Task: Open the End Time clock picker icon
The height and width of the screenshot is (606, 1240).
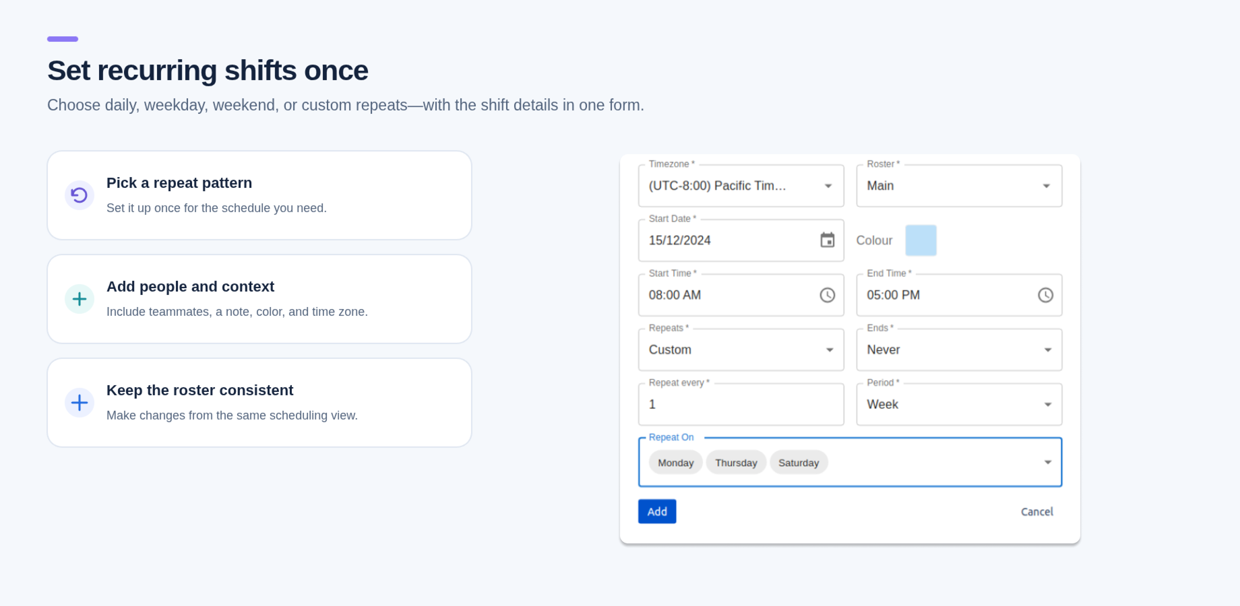Action: (1045, 295)
